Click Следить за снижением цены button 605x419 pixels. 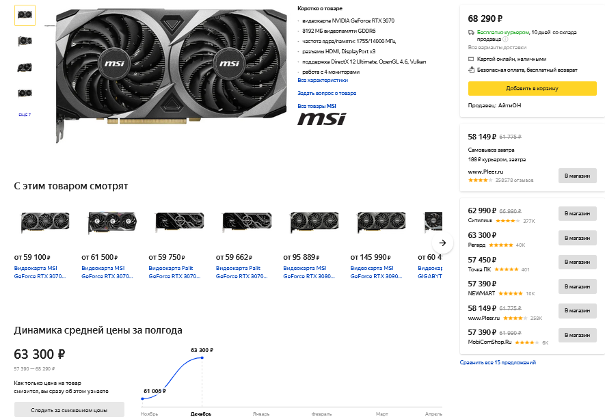[x=69, y=410]
